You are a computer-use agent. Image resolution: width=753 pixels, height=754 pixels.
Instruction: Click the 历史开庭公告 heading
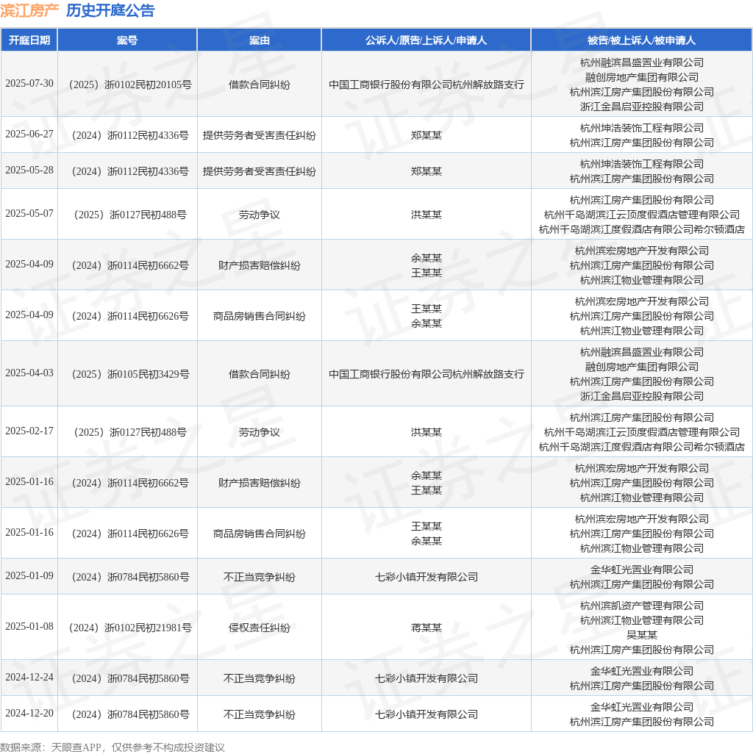[110, 10]
